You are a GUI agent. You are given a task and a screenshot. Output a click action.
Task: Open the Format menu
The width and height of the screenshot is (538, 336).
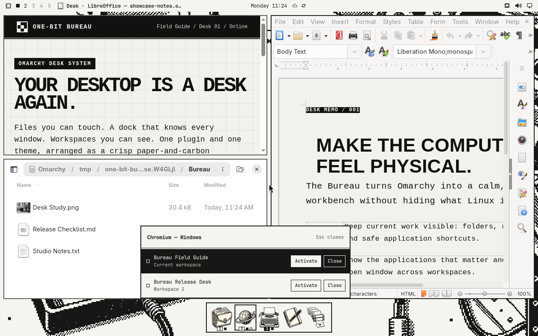tap(366, 22)
